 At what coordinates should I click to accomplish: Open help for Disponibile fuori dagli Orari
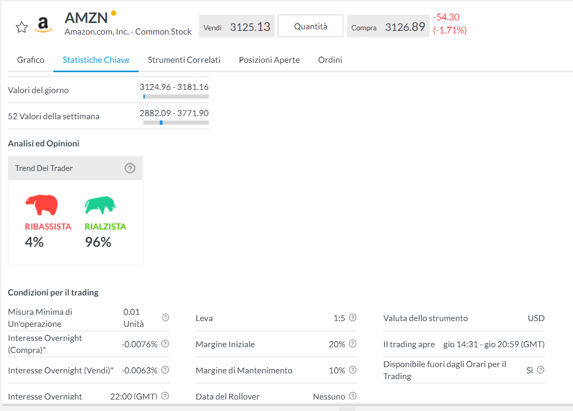point(541,370)
